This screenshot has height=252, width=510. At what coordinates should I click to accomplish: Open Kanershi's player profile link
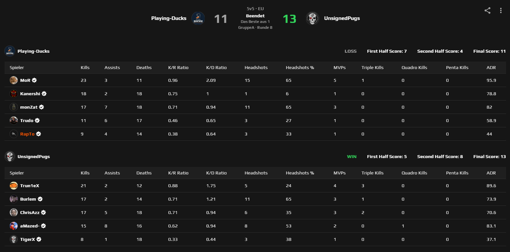[30, 94]
